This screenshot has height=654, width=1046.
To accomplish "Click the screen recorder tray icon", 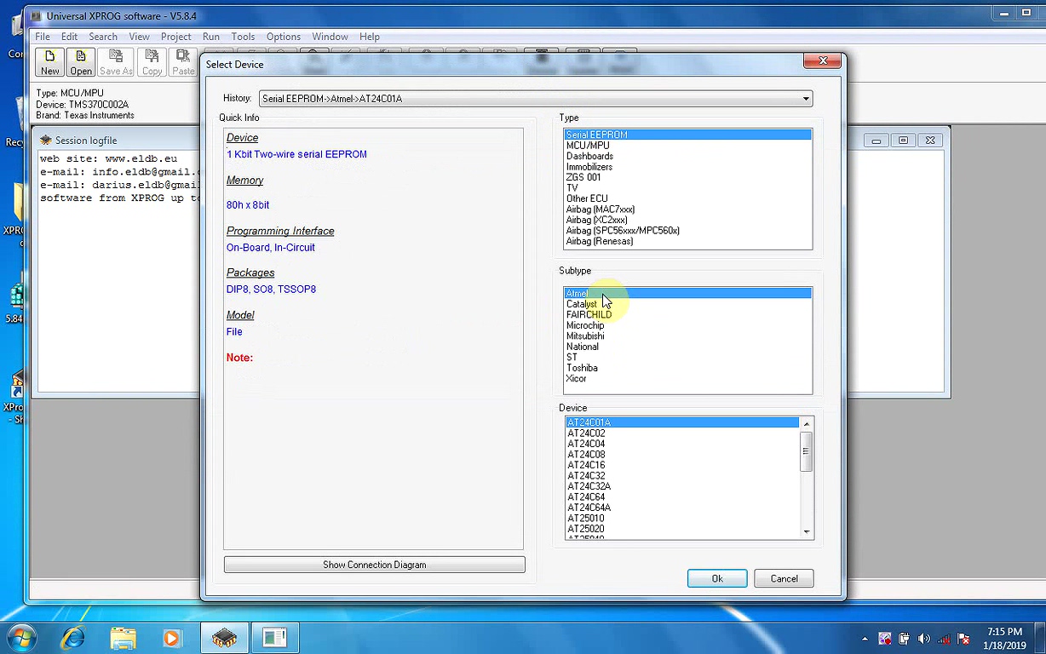I will tap(885, 639).
